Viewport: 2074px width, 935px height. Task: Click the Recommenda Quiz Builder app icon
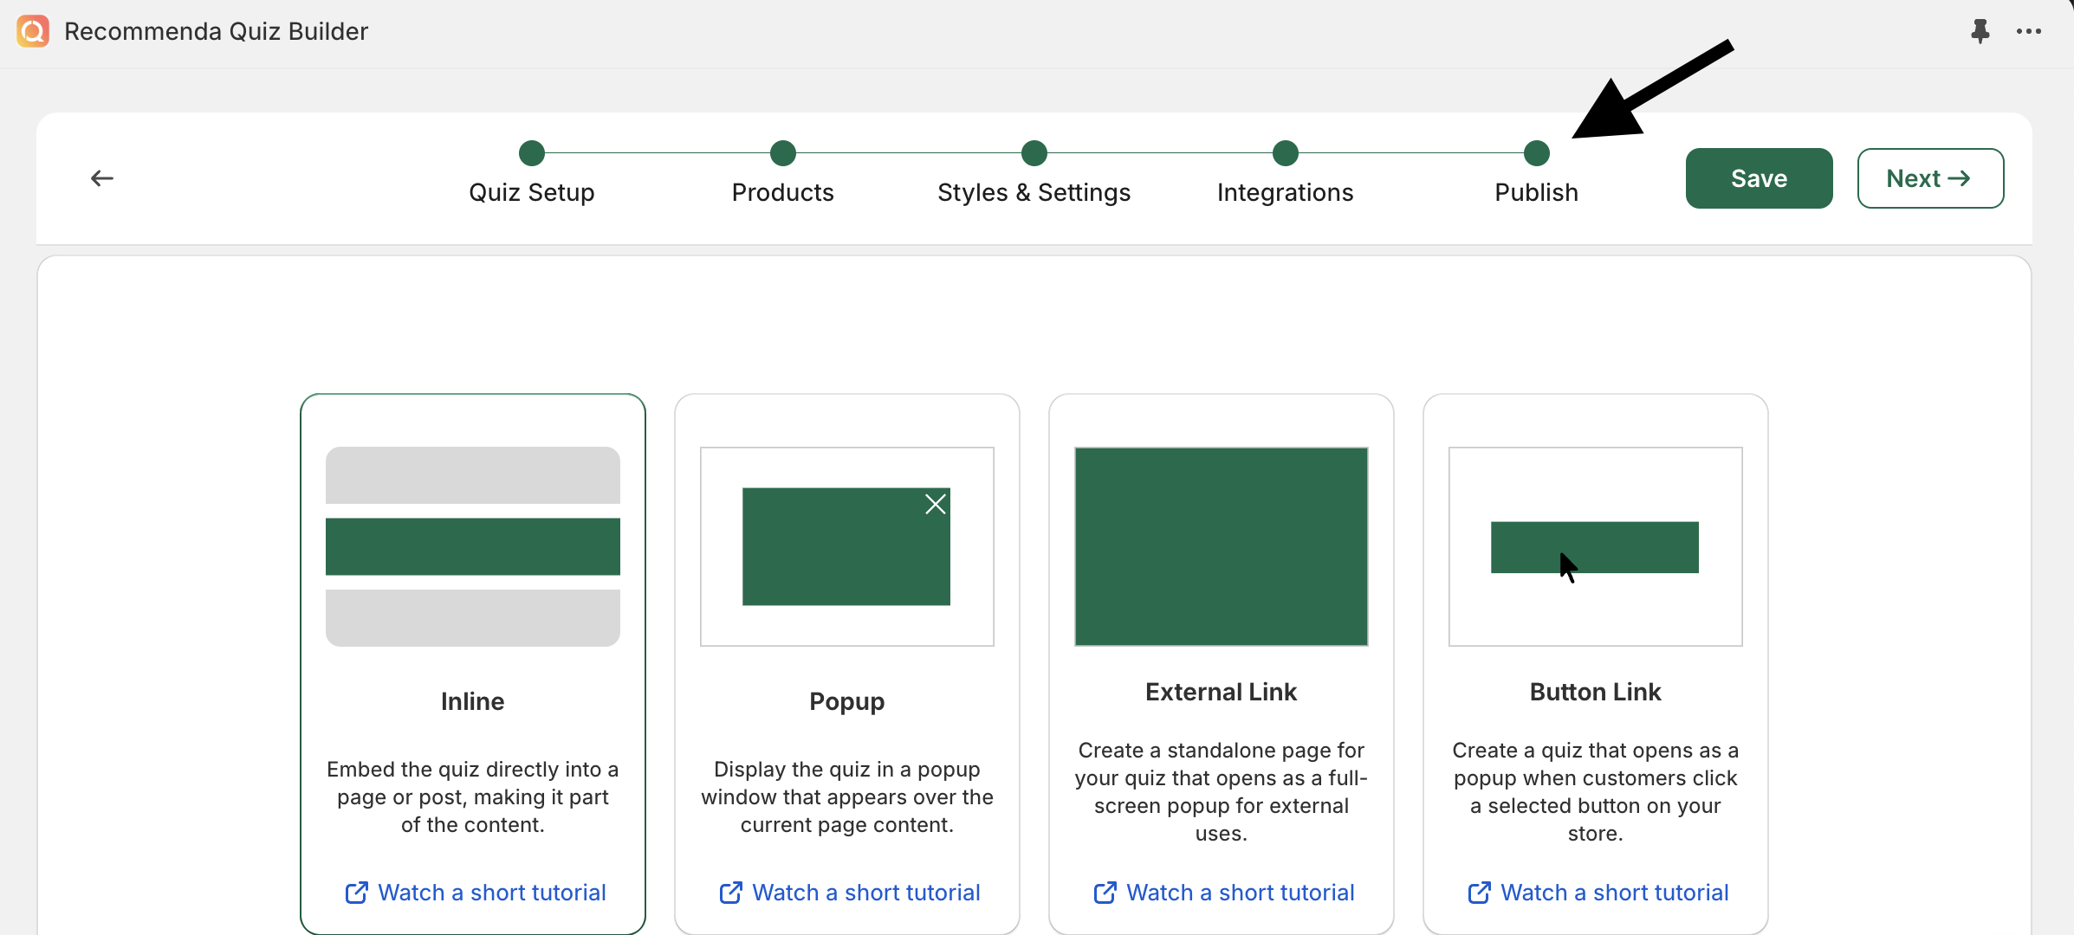(x=32, y=31)
